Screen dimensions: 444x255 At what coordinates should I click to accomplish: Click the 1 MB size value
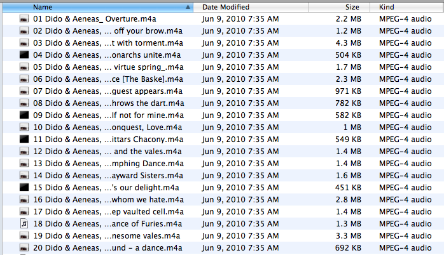352,127
